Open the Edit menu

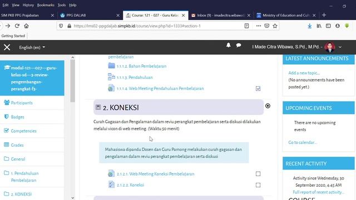6,5
